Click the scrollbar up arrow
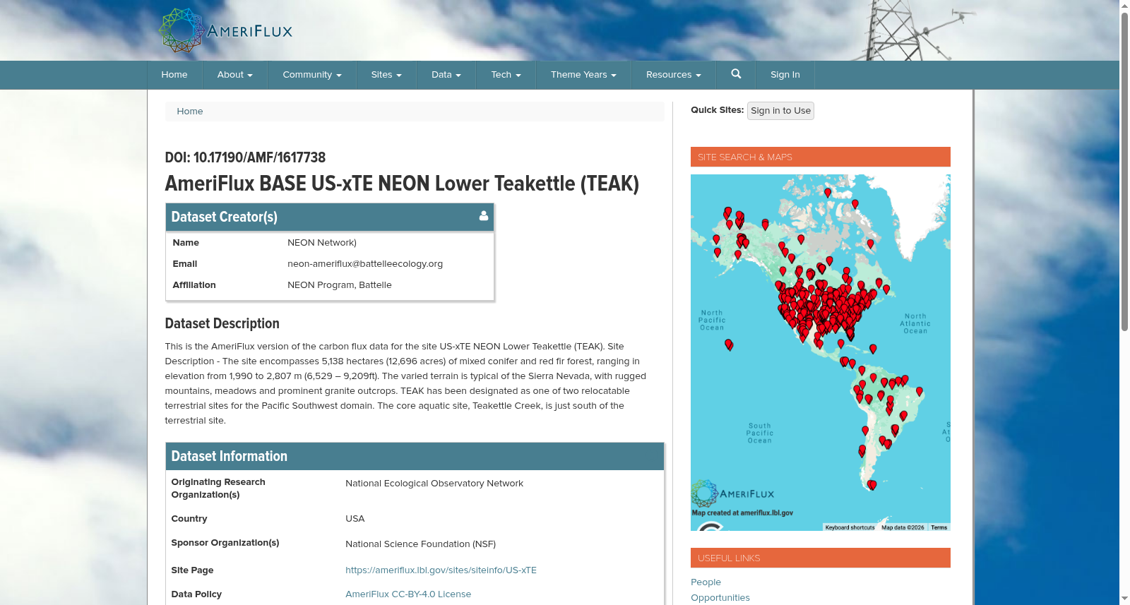This screenshot has height=605, width=1130. (x=1124, y=6)
